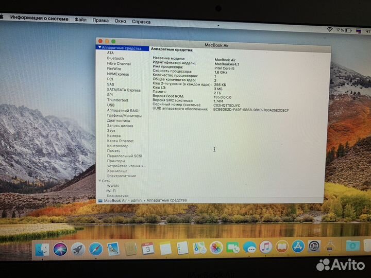Select Карты Ethernet entry
This screenshot has width=371, height=278.
120,141
